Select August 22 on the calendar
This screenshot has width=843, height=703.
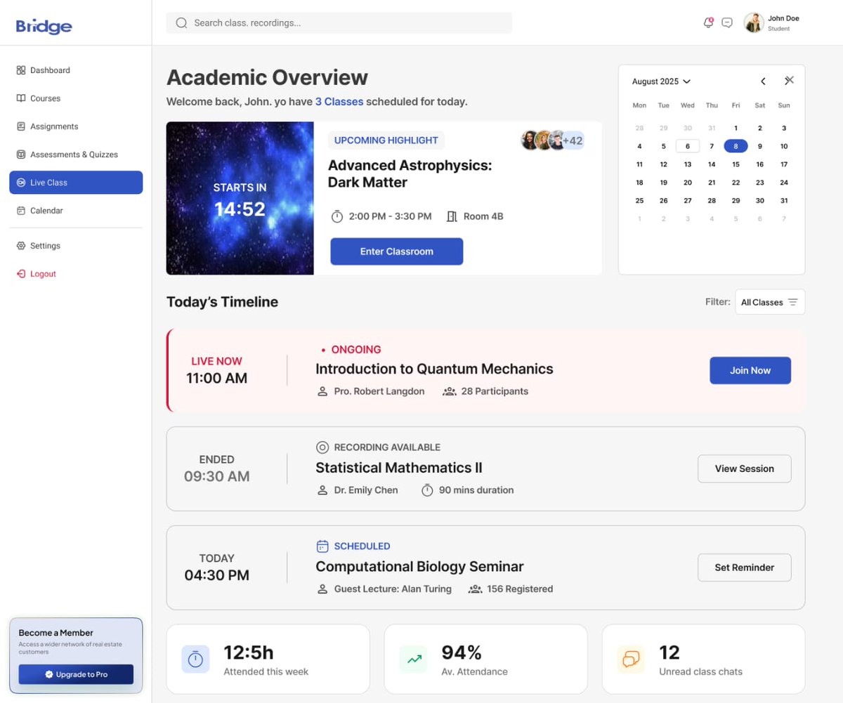[736, 183]
